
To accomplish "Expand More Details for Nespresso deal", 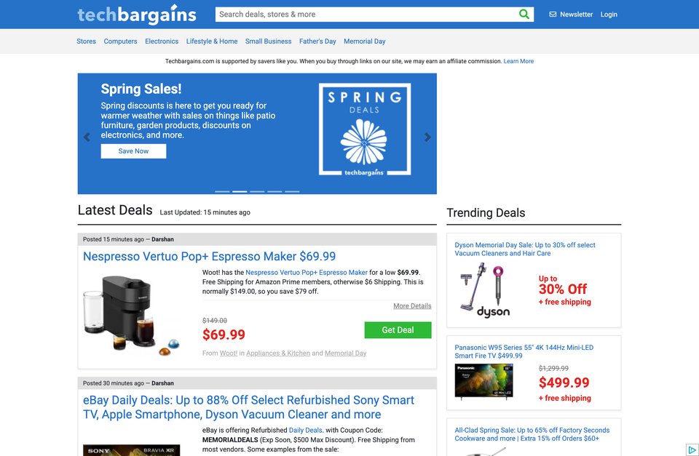I will (x=412, y=306).
